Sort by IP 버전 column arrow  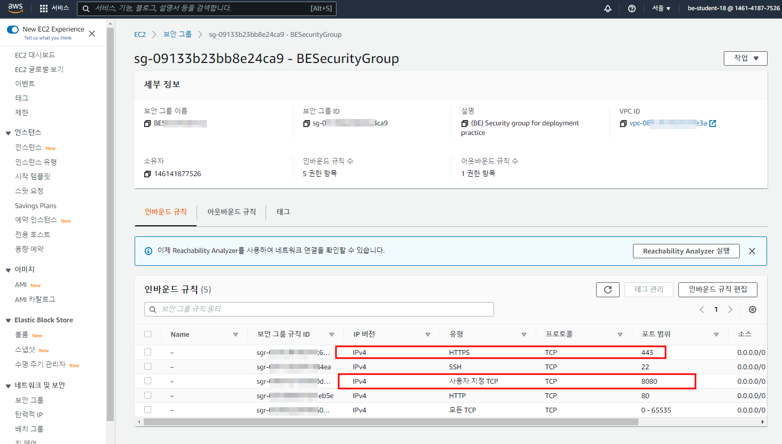[428, 335]
